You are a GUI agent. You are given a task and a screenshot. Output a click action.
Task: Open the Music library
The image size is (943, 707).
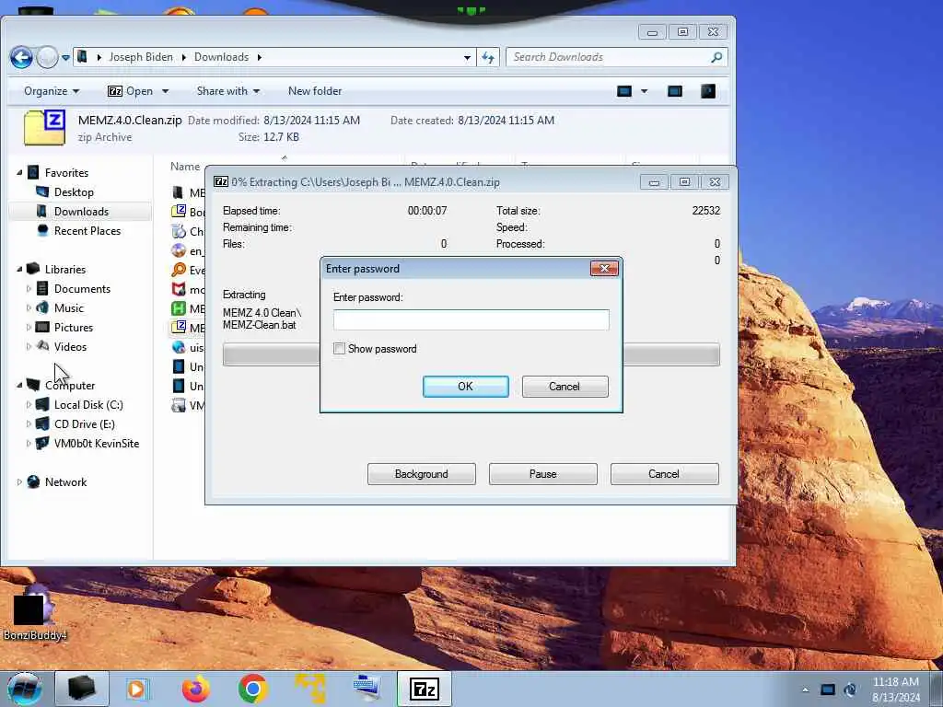(68, 307)
